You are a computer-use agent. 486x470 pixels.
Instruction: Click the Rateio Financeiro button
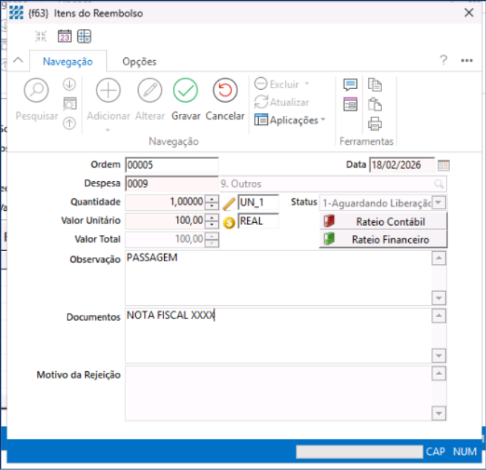tap(384, 240)
